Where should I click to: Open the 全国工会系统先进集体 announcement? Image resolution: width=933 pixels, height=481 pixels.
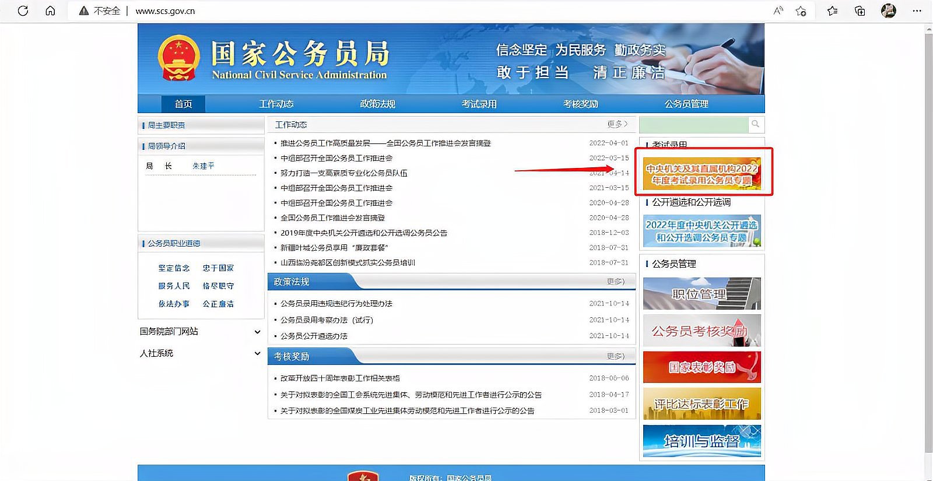[411, 395]
